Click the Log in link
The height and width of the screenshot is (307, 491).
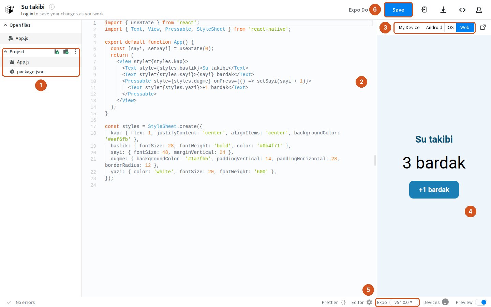(27, 14)
